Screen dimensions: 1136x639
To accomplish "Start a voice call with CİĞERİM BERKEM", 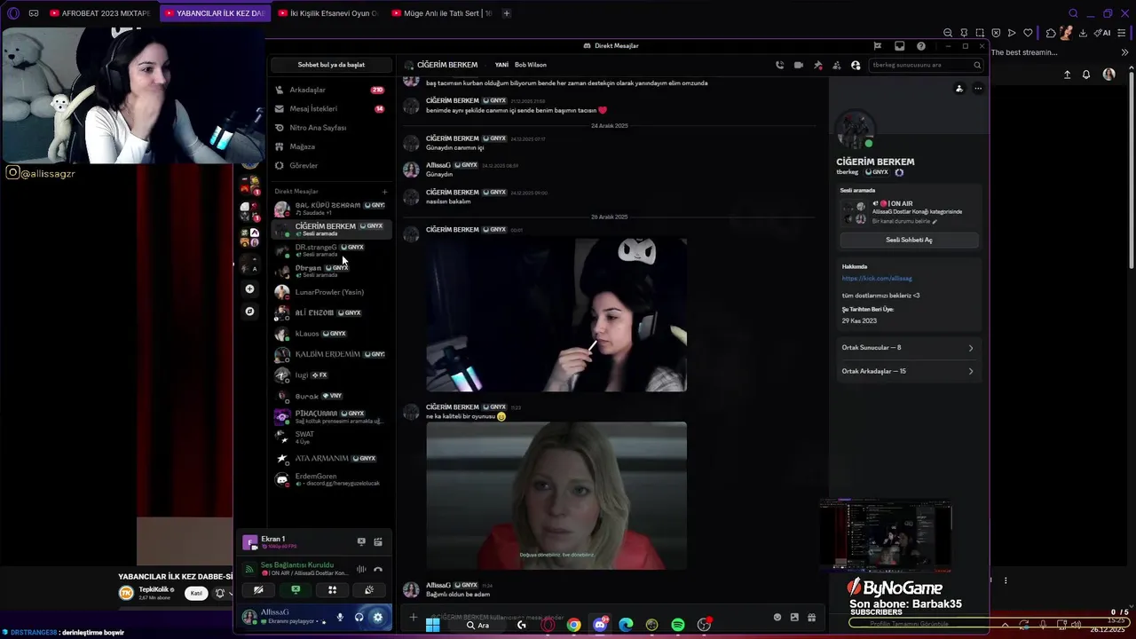I will click(x=779, y=65).
